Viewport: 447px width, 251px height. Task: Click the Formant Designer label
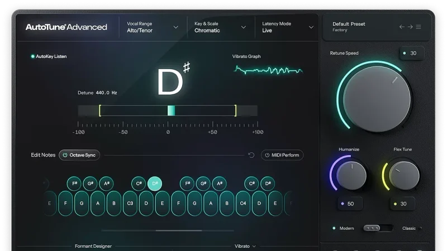[x=93, y=246]
